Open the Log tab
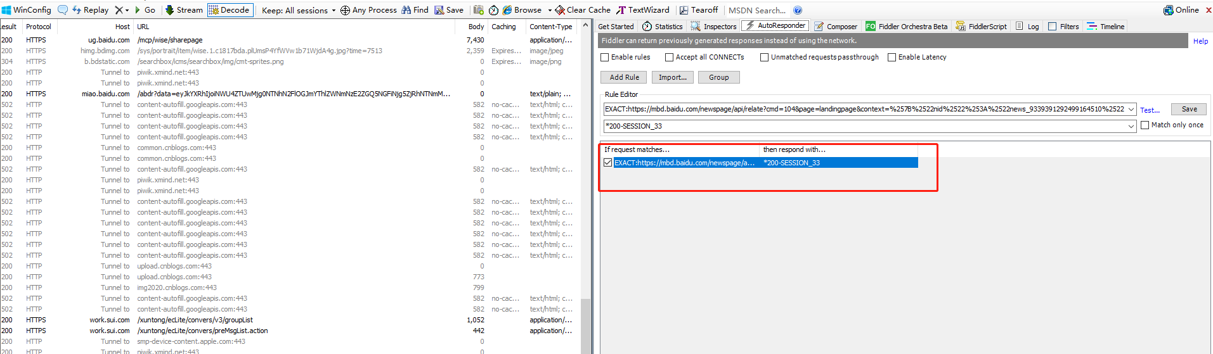The height and width of the screenshot is (354, 1213). 1027,27
